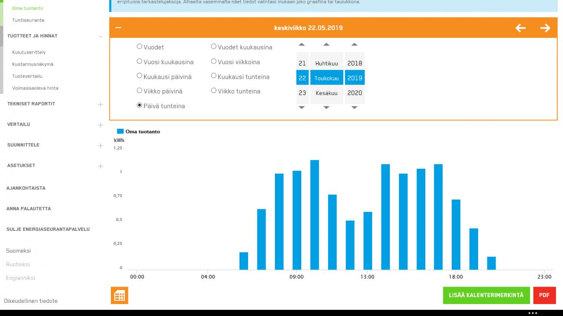This screenshot has height=316, width=563.
Task: Click down arrow below month column
Action: pos(326,108)
